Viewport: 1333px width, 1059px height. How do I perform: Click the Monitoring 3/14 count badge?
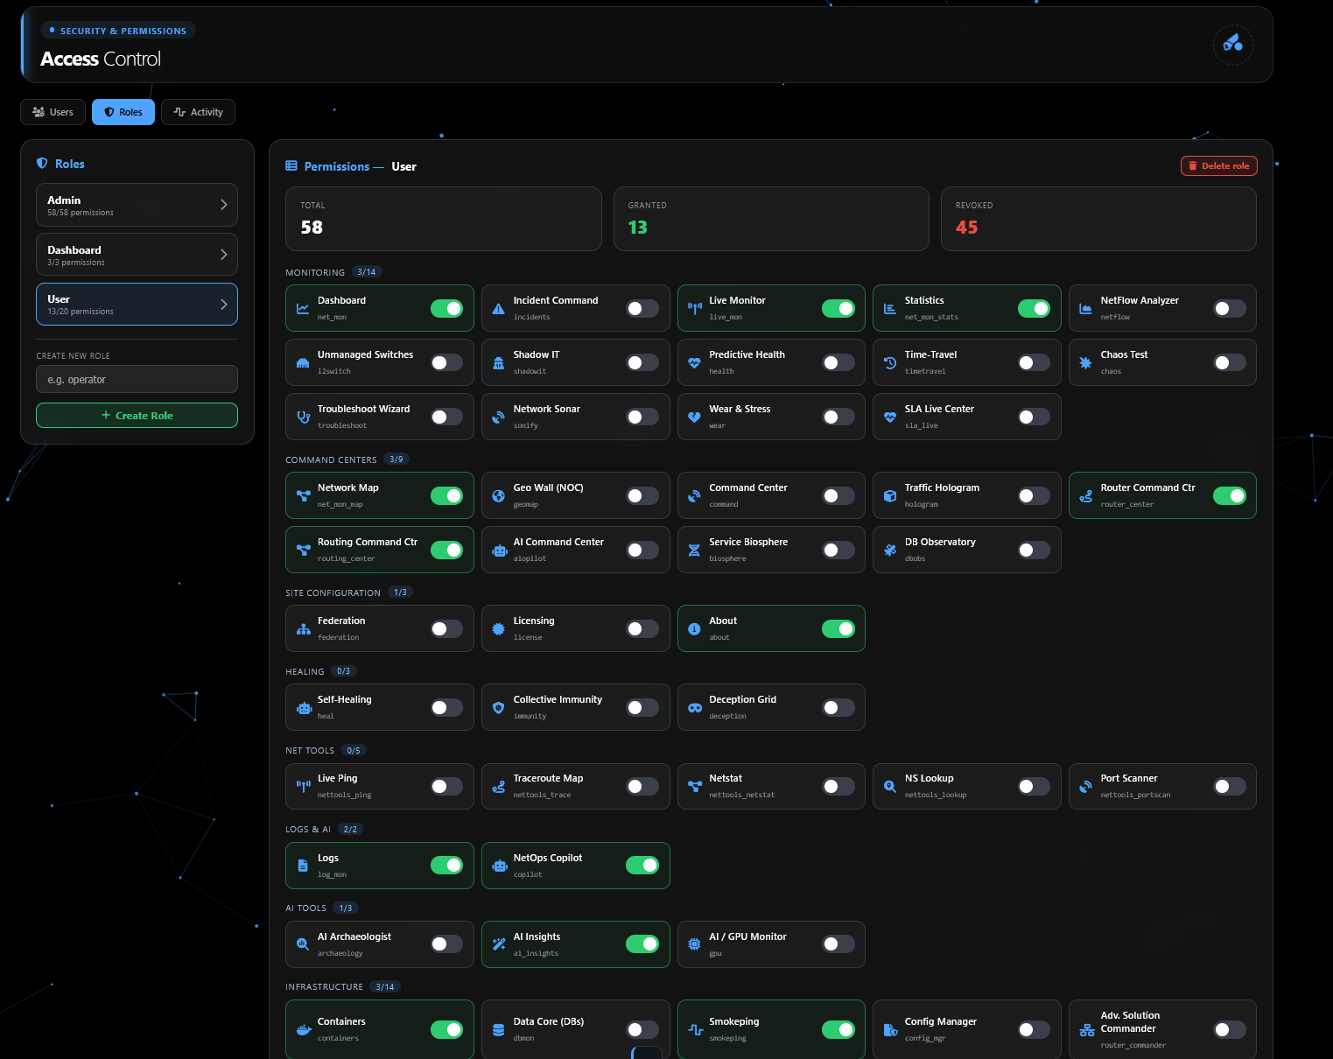[367, 272]
